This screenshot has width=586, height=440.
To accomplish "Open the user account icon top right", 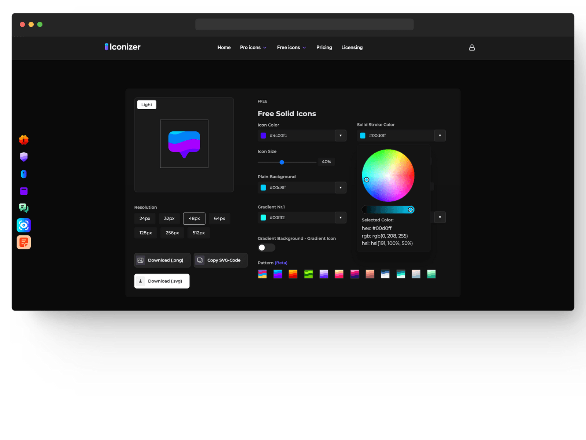I will [x=472, y=47].
